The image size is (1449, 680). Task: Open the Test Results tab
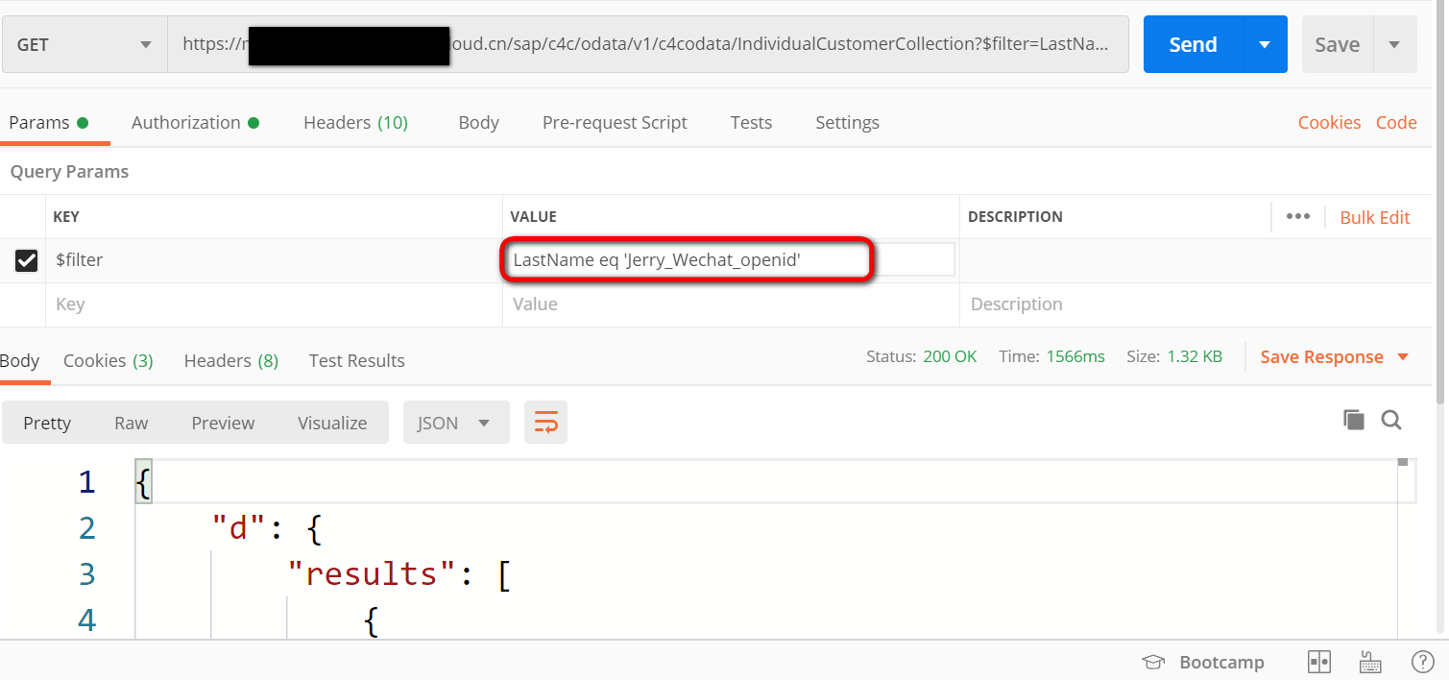coord(356,360)
